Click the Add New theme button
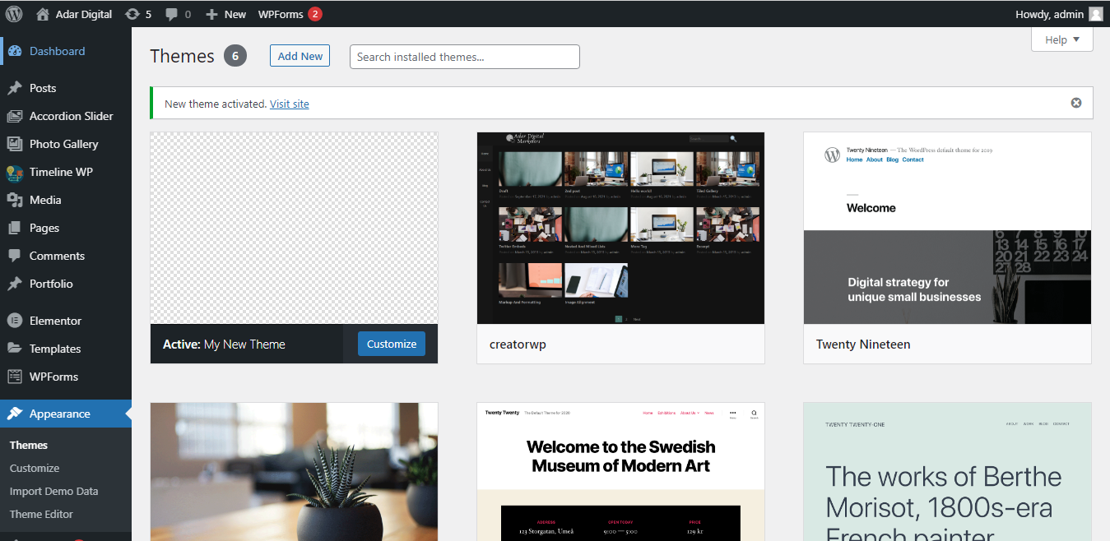This screenshot has height=541, width=1110. coord(300,56)
